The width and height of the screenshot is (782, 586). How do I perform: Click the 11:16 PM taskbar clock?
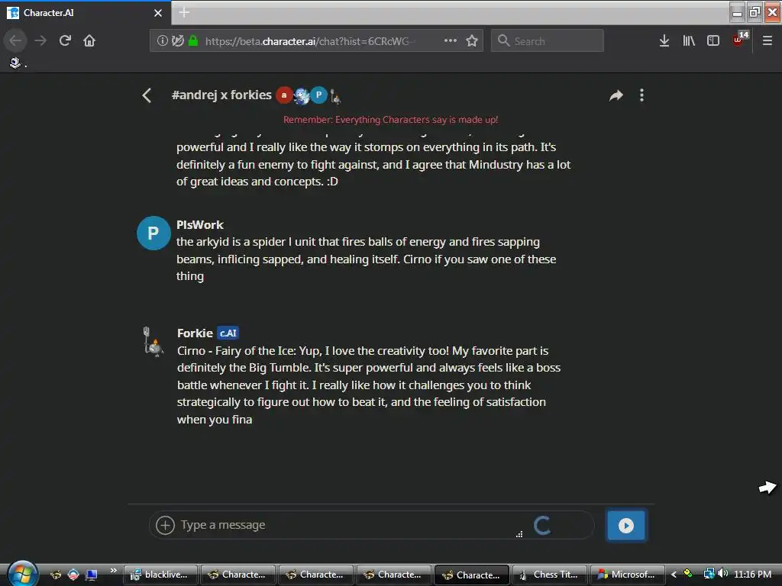click(x=752, y=575)
